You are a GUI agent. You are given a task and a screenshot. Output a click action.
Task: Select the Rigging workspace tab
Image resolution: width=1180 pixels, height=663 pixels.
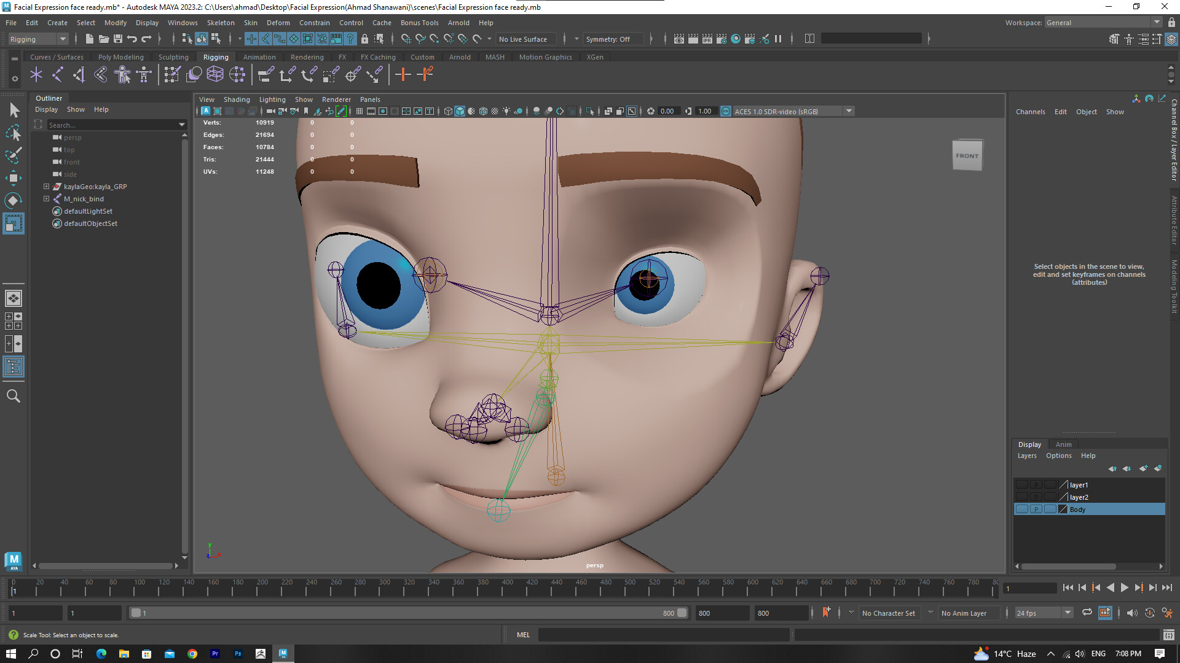click(214, 56)
